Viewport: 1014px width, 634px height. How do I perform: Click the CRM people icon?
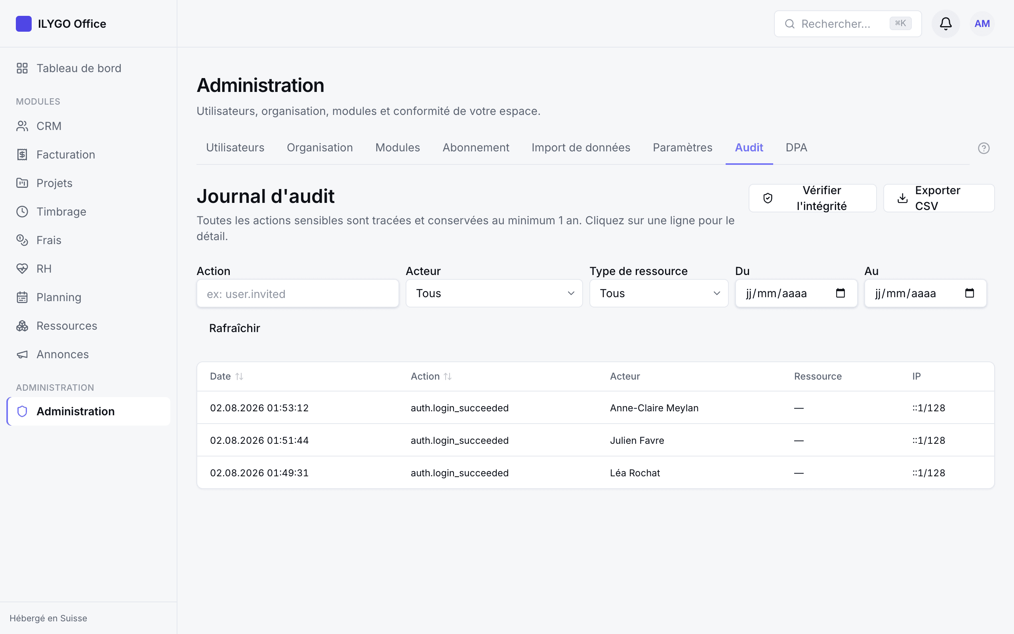(22, 126)
